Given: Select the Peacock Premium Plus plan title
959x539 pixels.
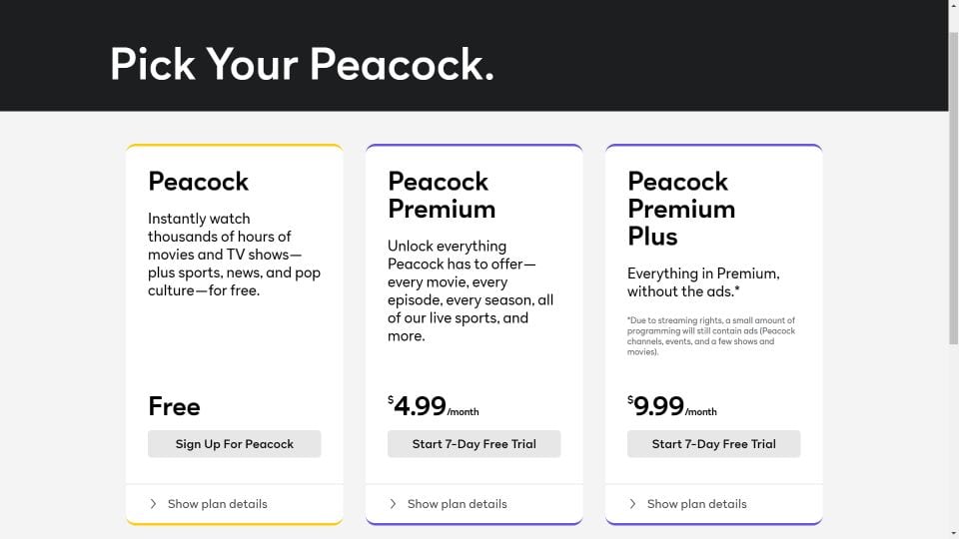Looking at the screenshot, I should pyautogui.click(x=681, y=209).
